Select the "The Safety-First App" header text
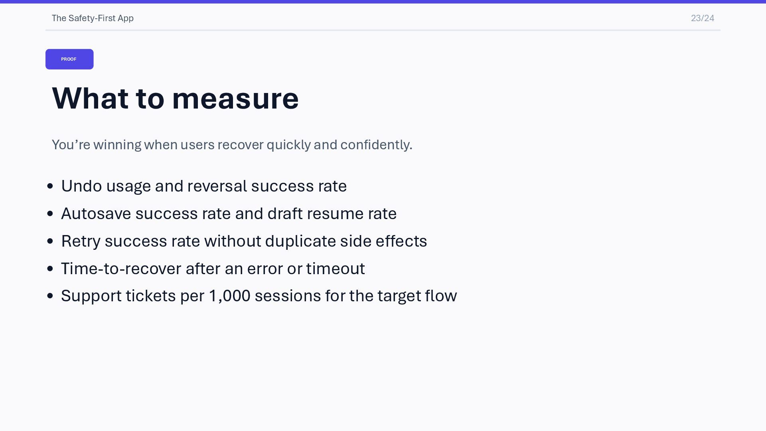Screen dimensions: 766x431 [x=93, y=18]
